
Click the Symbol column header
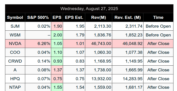click(x=15, y=17)
